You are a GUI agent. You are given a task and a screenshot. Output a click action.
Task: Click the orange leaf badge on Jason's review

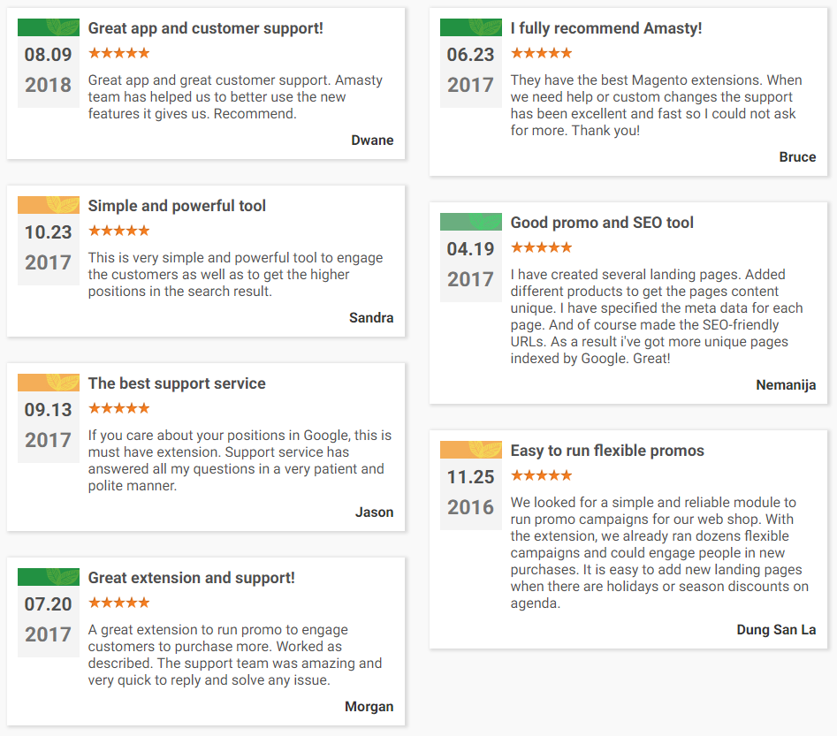point(49,383)
